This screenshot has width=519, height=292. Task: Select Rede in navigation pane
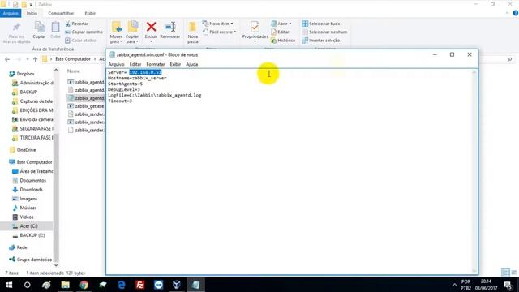click(x=18, y=247)
